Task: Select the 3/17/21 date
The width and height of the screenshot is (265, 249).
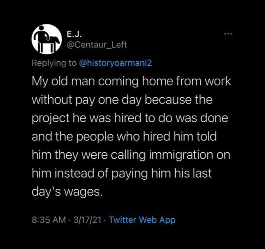Action: pos(87,220)
